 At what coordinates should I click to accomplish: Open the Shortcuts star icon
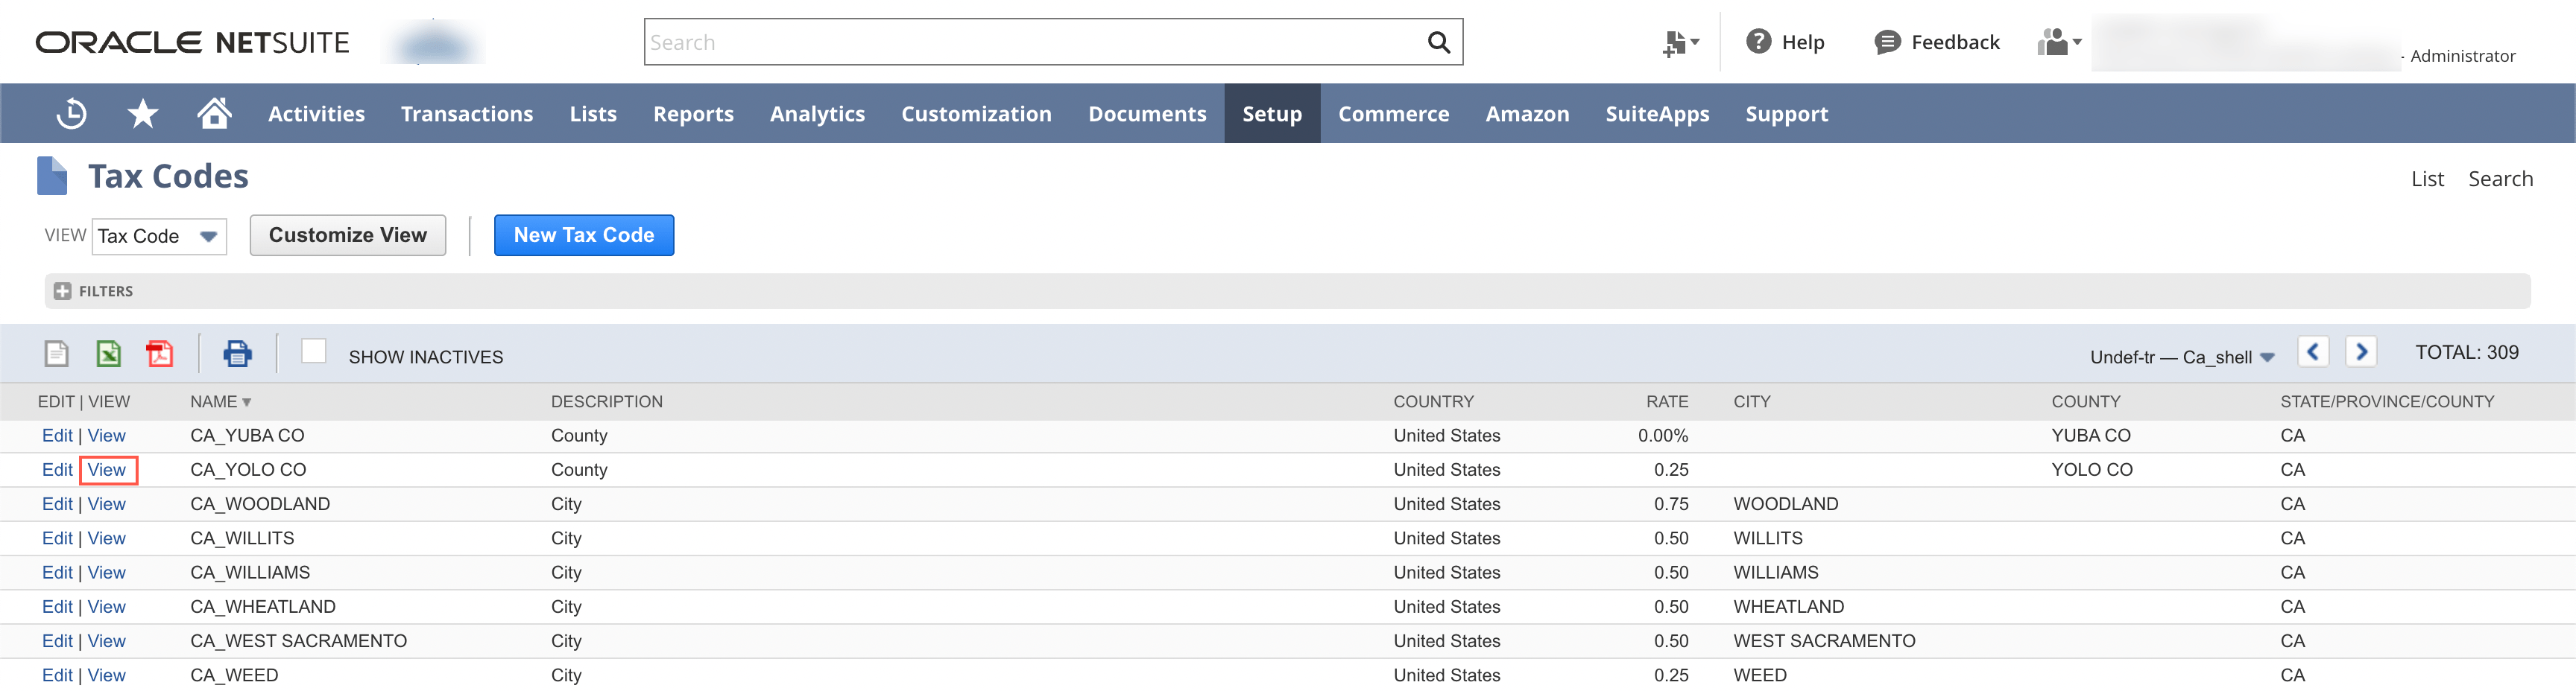(x=143, y=113)
